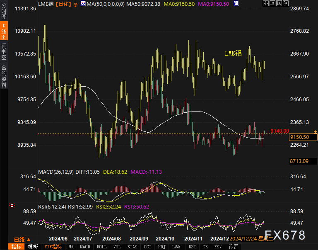Toggle the VOL indicator
This screenshot has width=318, height=250.
[117, 247]
